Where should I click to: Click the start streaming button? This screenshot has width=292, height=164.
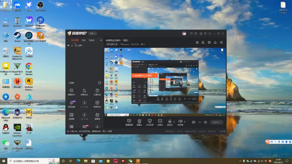[217, 122]
